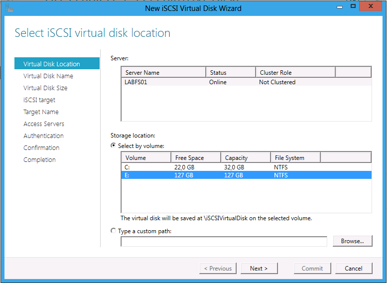The image size is (387, 283).
Task: Focus the custom path text field
Action: click(x=224, y=241)
